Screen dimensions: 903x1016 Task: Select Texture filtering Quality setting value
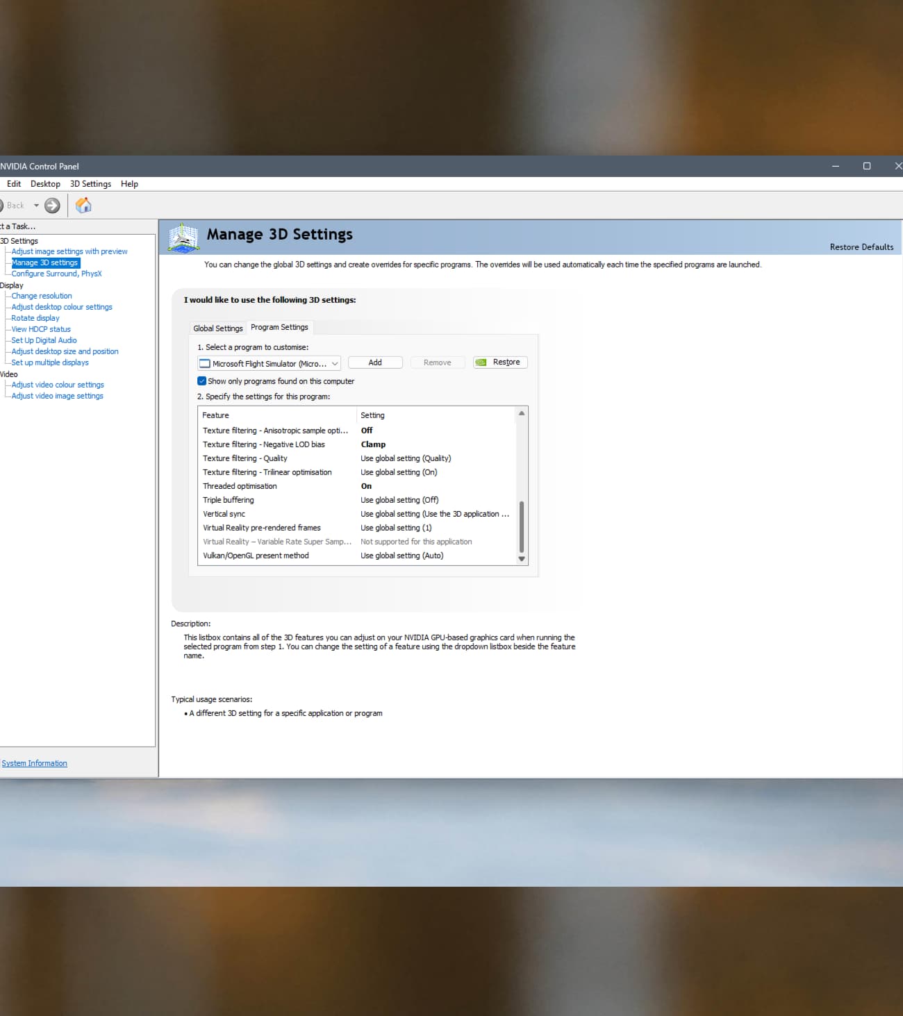click(x=406, y=458)
